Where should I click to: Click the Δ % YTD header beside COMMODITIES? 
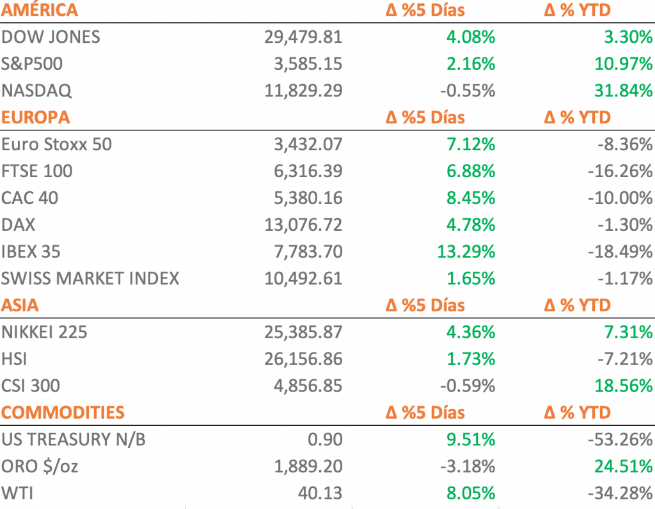click(x=578, y=412)
